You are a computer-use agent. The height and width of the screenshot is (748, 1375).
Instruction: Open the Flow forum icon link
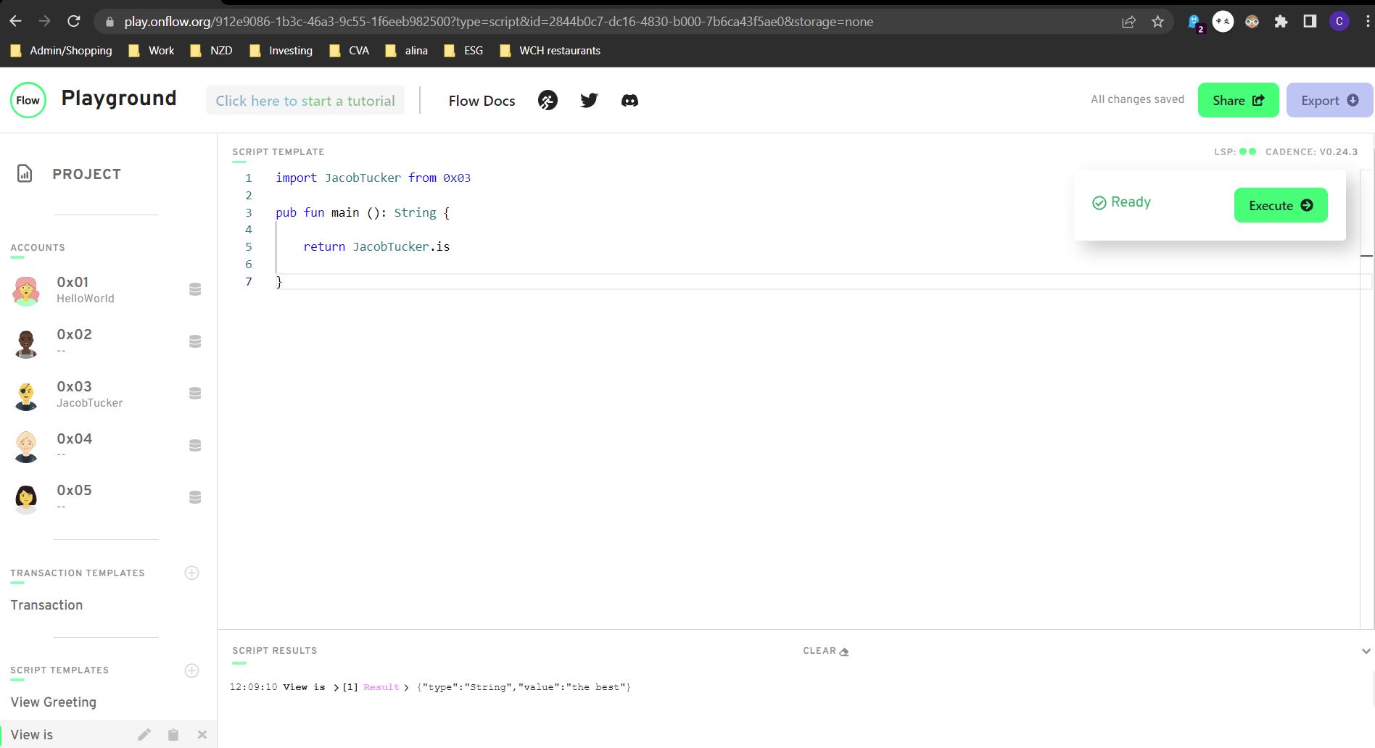pos(548,101)
